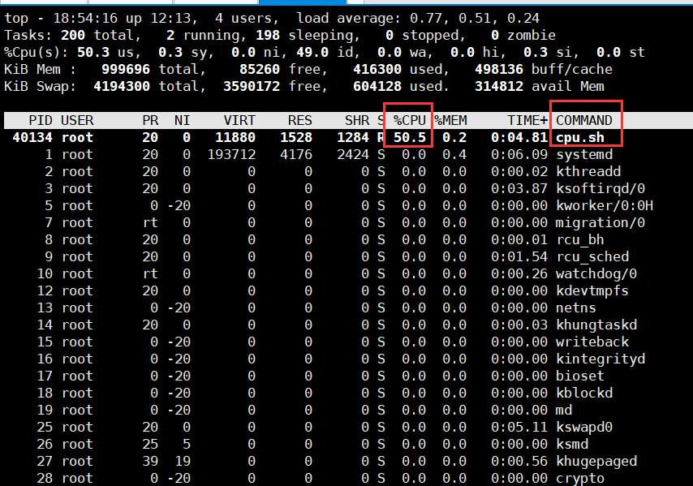Select the md command entry
Viewport: 693px width, 486px height.
pos(564,410)
